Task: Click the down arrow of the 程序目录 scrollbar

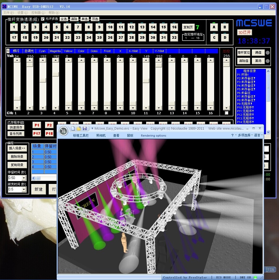Action: pyautogui.click(x=268, y=132)
